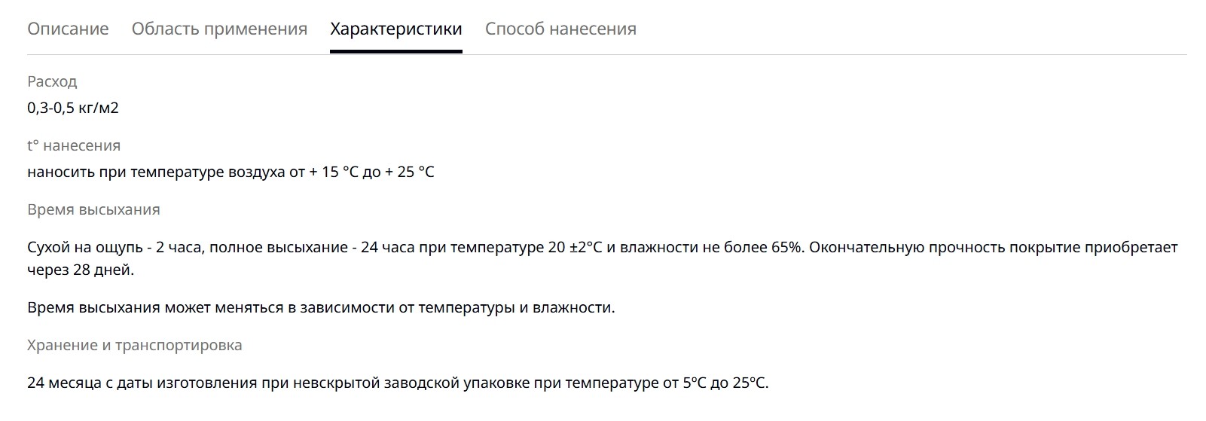
Task: Click the text через 28 дней
Action: 81,270
